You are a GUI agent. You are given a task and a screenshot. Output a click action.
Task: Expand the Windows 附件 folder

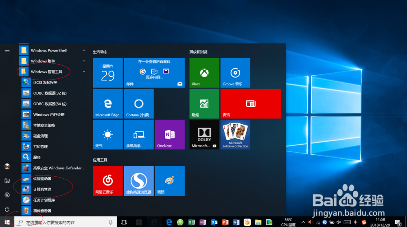pos(53,61)
